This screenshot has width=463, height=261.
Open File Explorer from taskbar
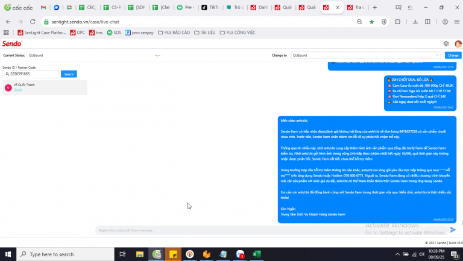pyautogui.click(x=140, y=254)
